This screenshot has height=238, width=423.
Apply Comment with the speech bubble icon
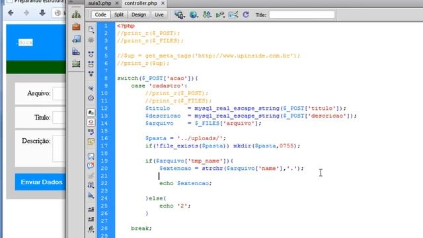[91, 156]
